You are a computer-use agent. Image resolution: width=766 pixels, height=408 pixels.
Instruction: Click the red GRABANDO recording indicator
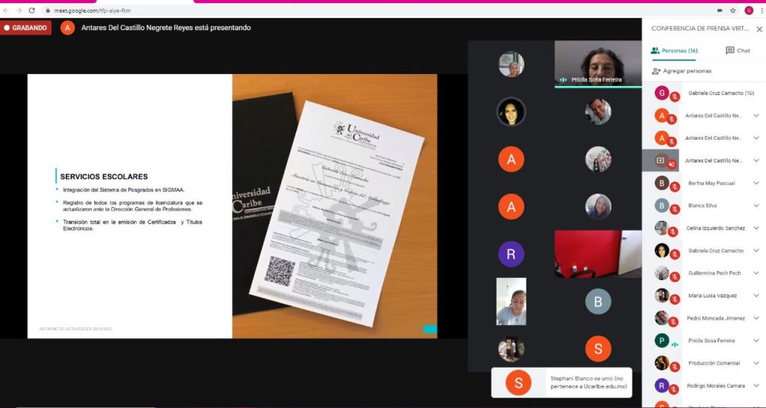25,28
